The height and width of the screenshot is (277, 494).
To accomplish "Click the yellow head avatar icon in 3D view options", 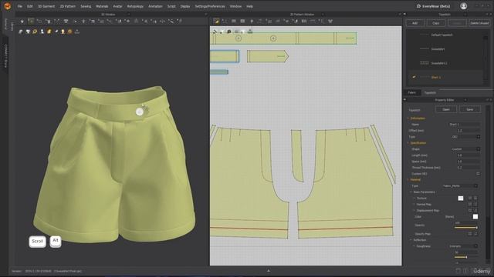I will coord(63,32).
